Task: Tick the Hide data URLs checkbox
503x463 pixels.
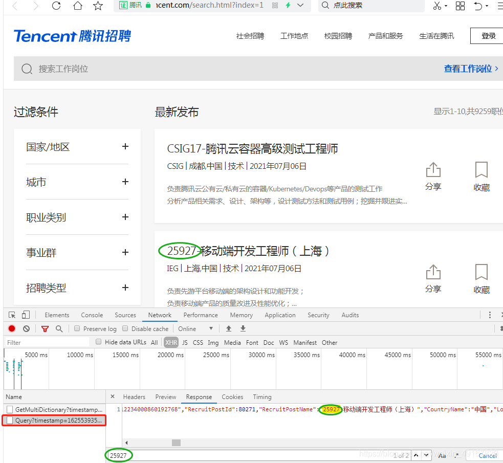Action: coord(98,342)
